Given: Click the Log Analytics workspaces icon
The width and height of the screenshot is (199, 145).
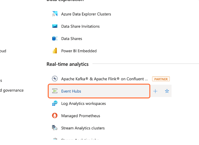Looking at the screenshot, I should (55, 104).
